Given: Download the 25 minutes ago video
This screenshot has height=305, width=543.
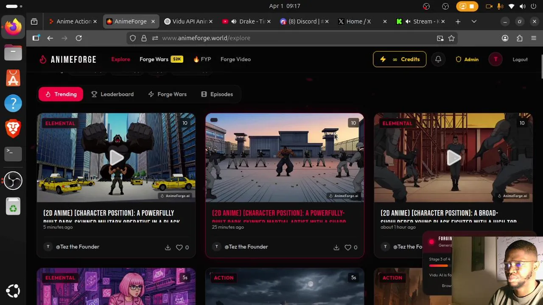Looking at the screenshot, I should 336,247.
